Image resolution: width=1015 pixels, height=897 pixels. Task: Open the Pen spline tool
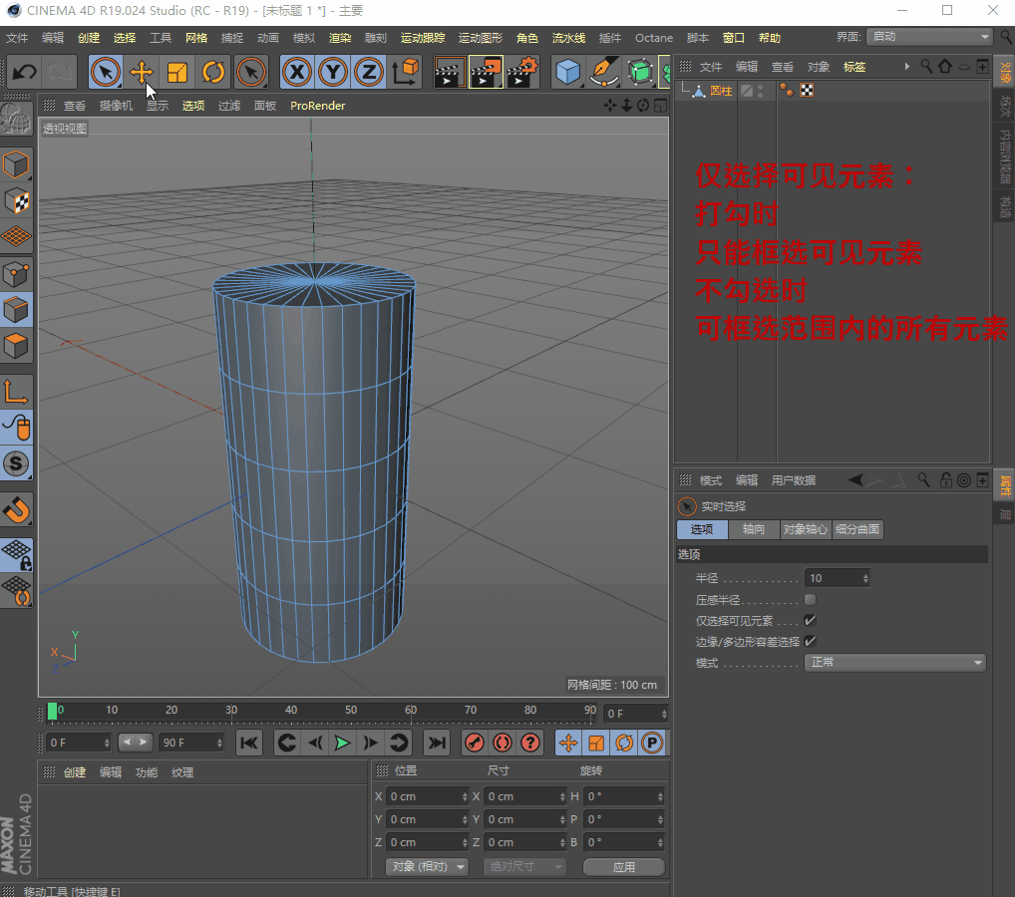[x=603, y=72]
